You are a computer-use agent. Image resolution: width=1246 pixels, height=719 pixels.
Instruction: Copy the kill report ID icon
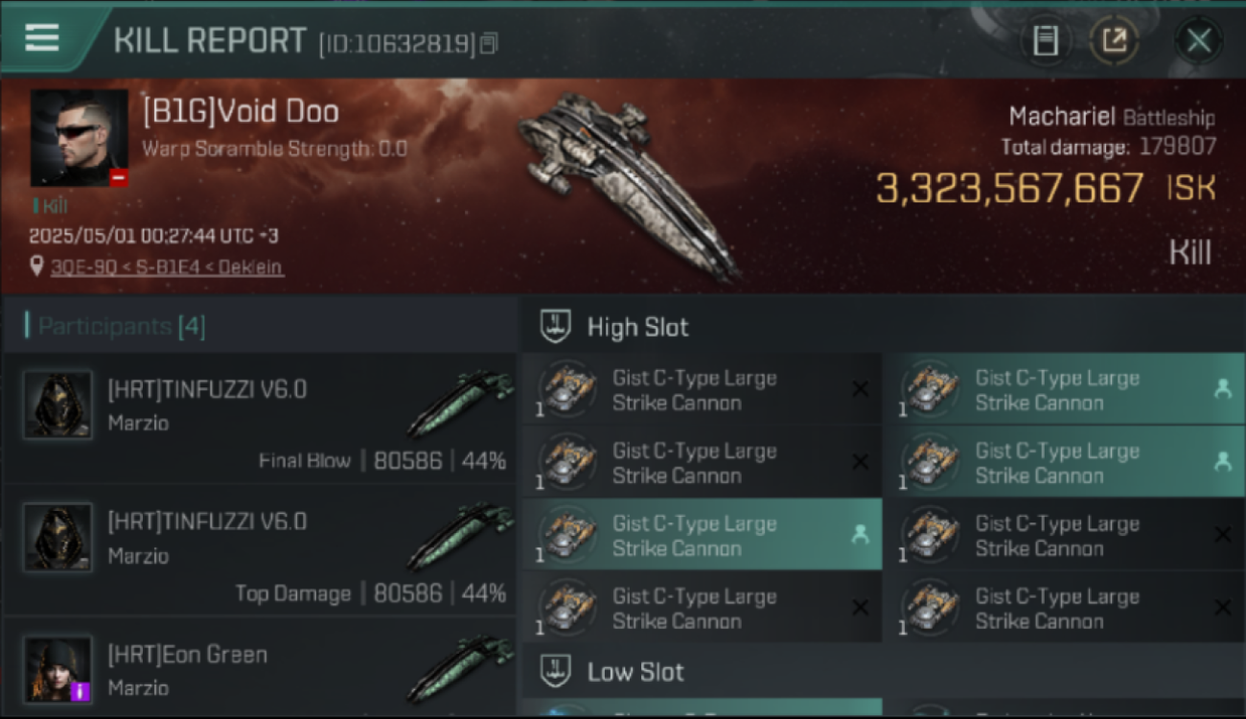coord(489,43)
